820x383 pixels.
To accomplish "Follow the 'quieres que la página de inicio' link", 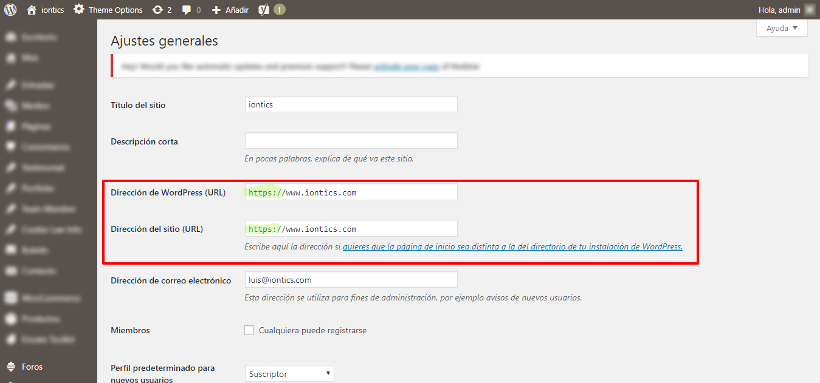I will tap(512, 247).
